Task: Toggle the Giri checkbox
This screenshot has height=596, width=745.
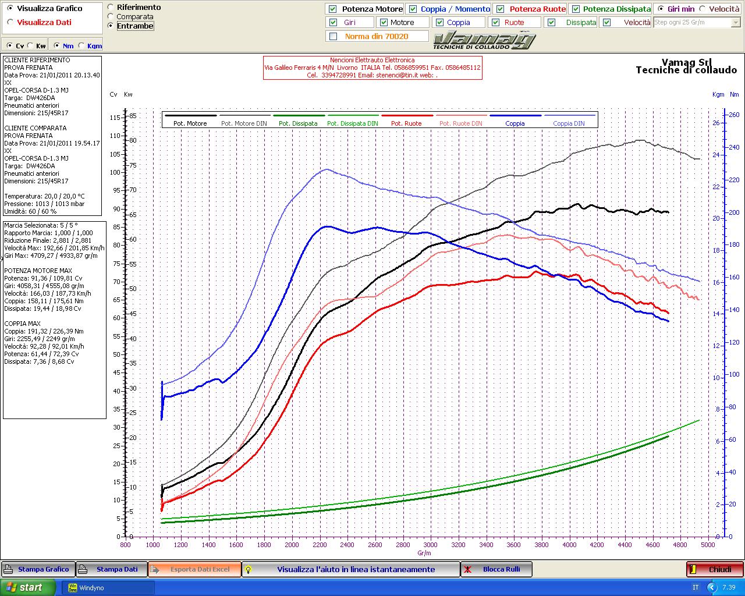Action: coord(333,22)
